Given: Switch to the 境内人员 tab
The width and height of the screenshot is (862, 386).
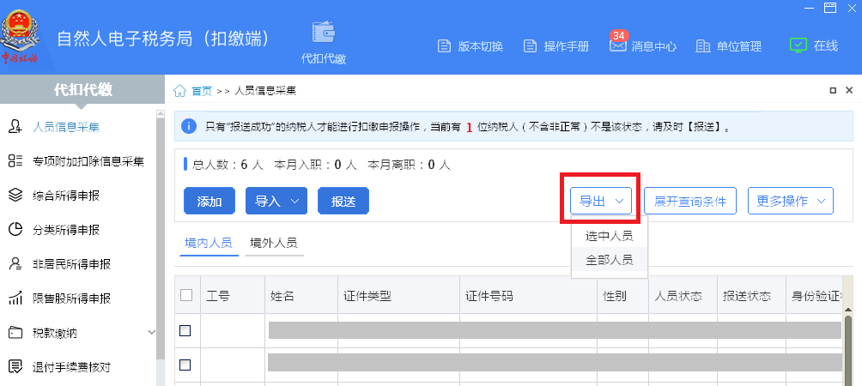Looking at the screenshot, I should 209,244.
